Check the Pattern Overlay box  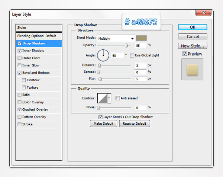click(x=19, y=117)
